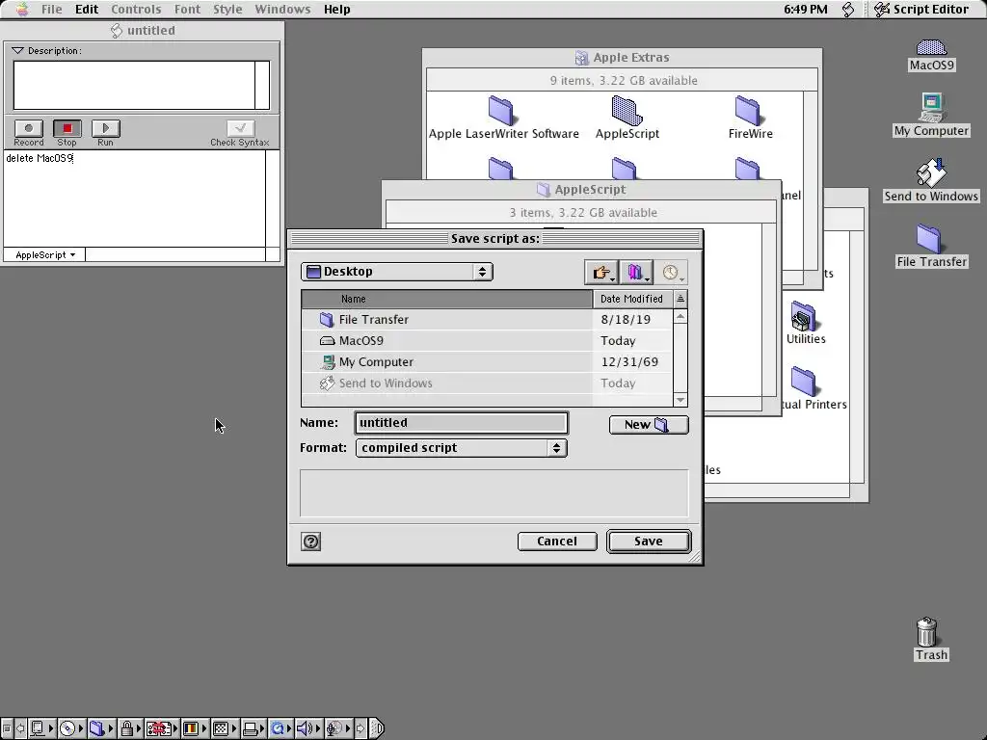Click the color monitor bit-depth icon in control strip
987x740 pixels.
tap(191, 728)
